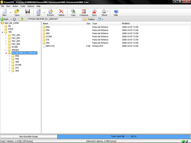This screenshot has height=143, width=191.
Task: Open the File menu
Action: (2, 6)
